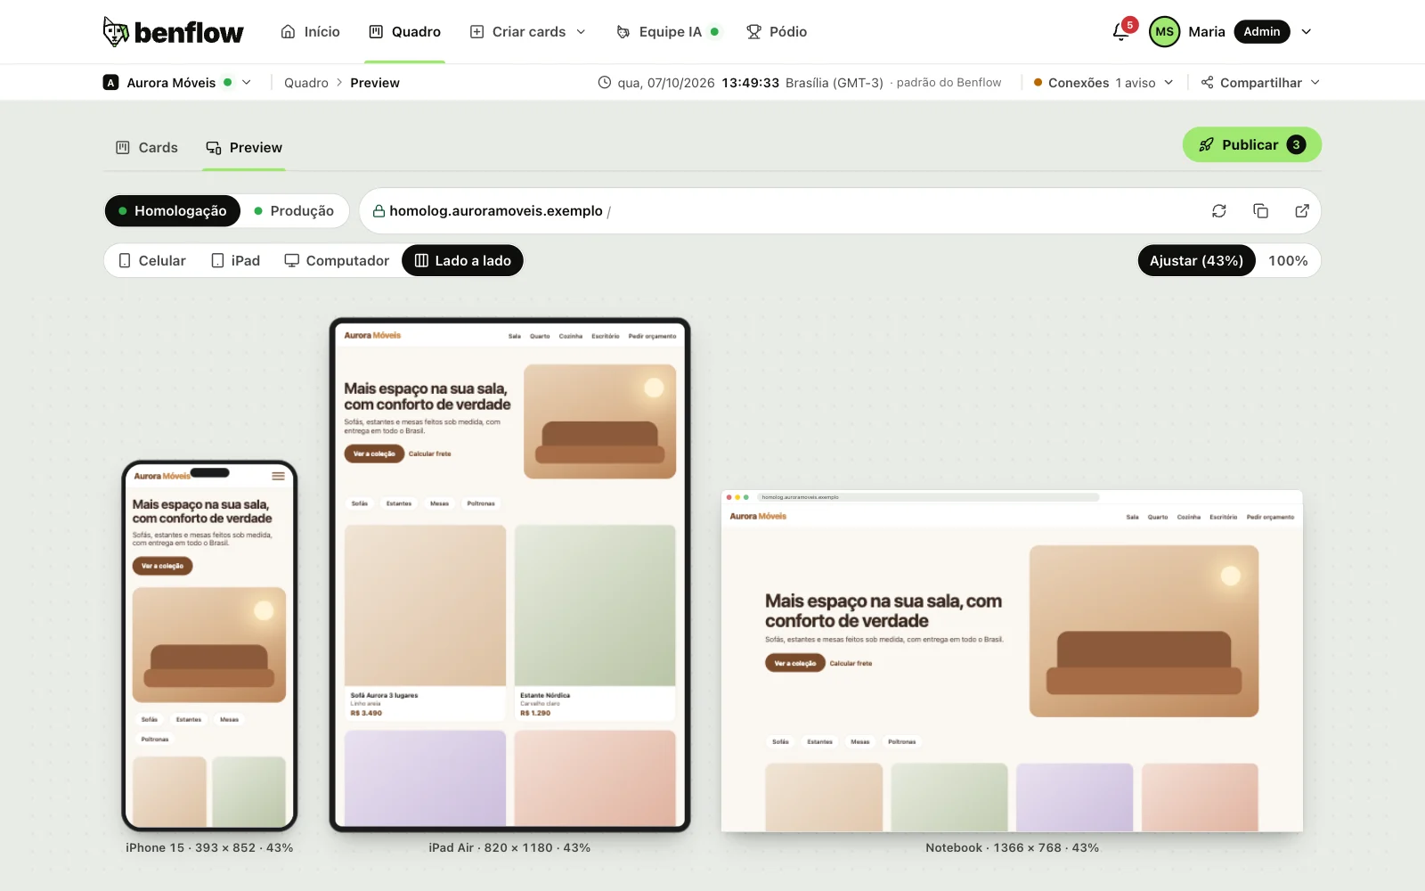
Task: Open user account menu chevron
Action: [x=1307, y=32]
